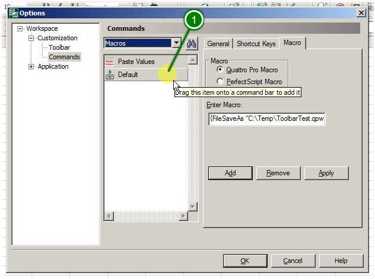Expand the Application tree node
375x279 pixels.
point(31,67)
